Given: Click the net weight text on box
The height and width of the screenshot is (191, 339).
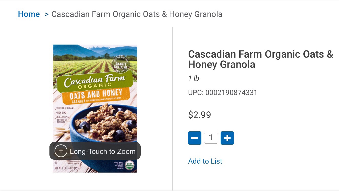Looking at the screenshot, I should 68,168.
